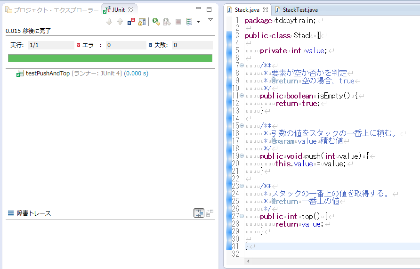Click 'return true;' on line 12

point(297,104)
